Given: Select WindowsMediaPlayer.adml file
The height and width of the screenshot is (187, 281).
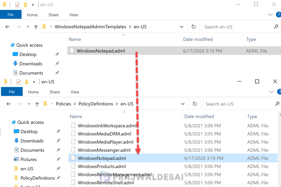Looking at the screenshot, I should [173, 142].
